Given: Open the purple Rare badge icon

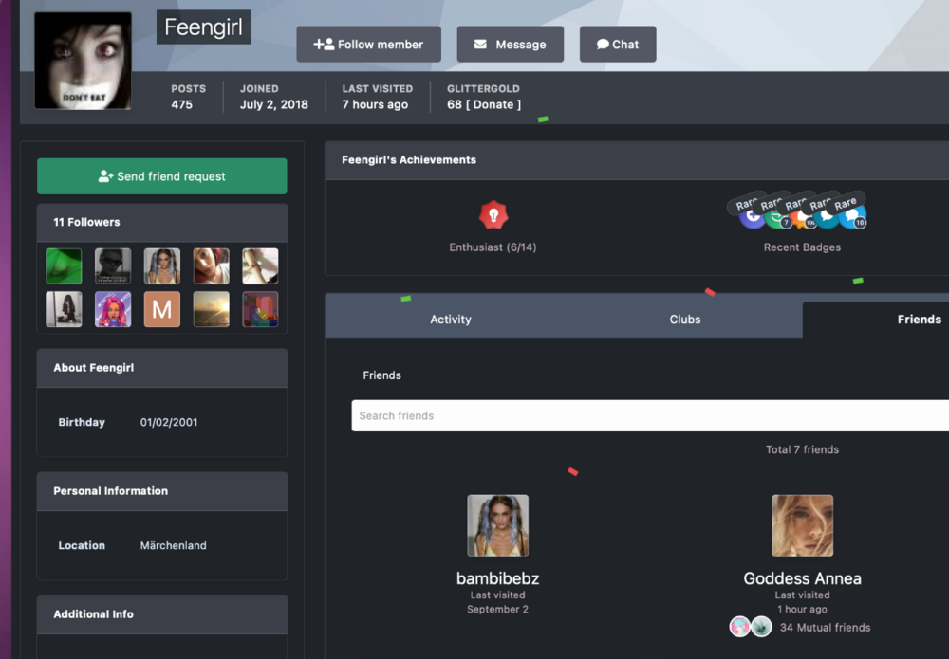Looking at the screenshot, I should [751, 217].
